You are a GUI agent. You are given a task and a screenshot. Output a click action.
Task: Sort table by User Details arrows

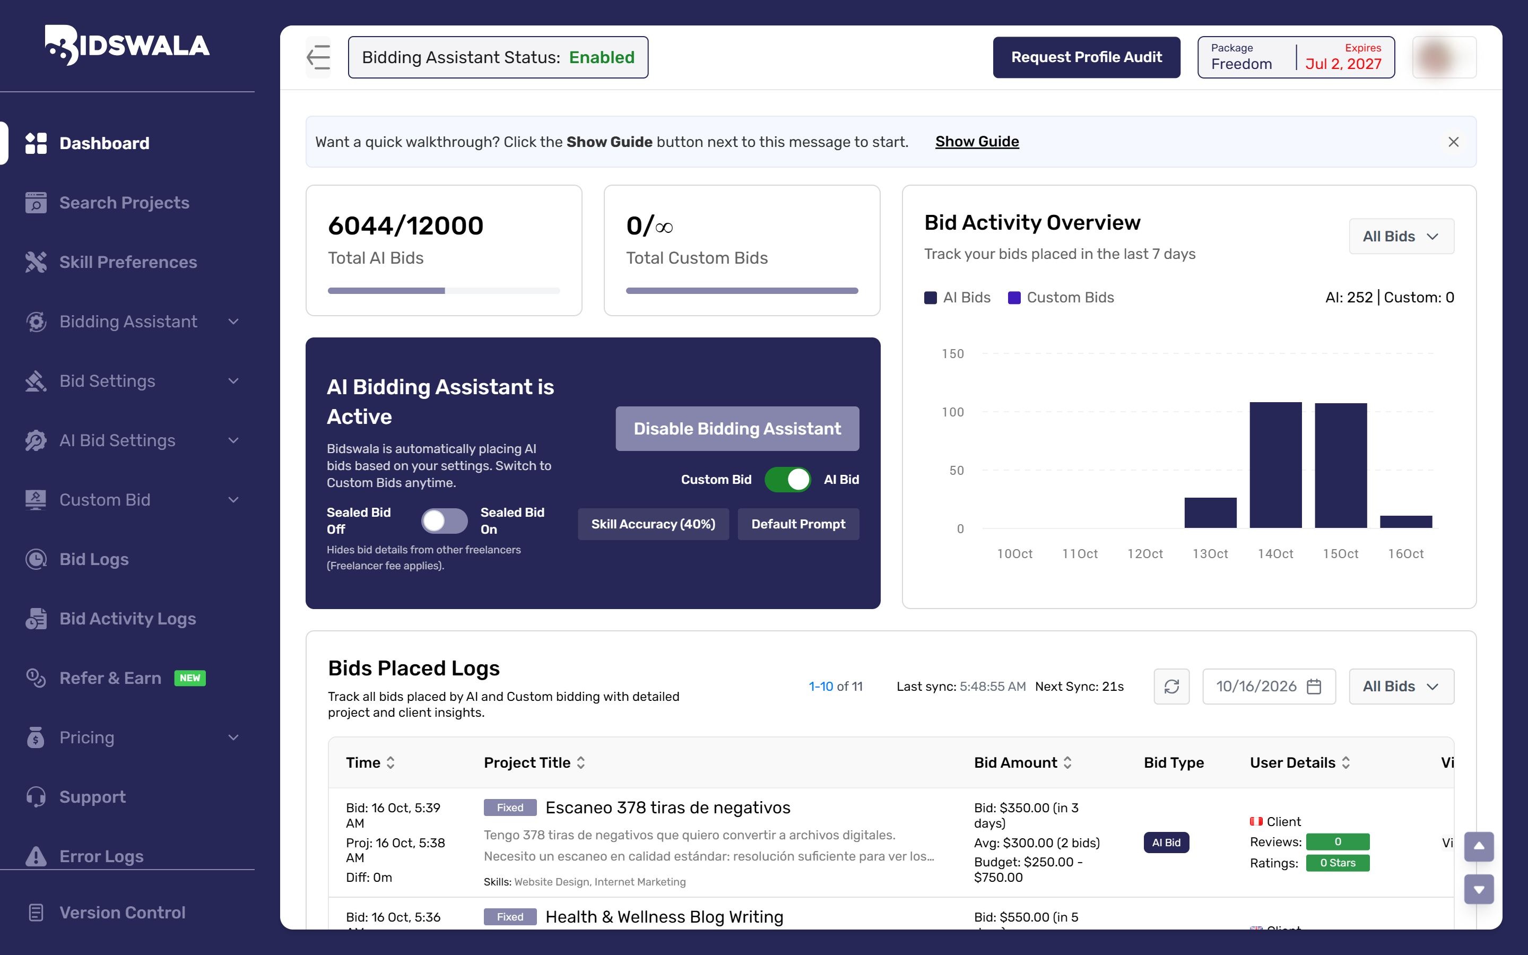[1346, 763]
